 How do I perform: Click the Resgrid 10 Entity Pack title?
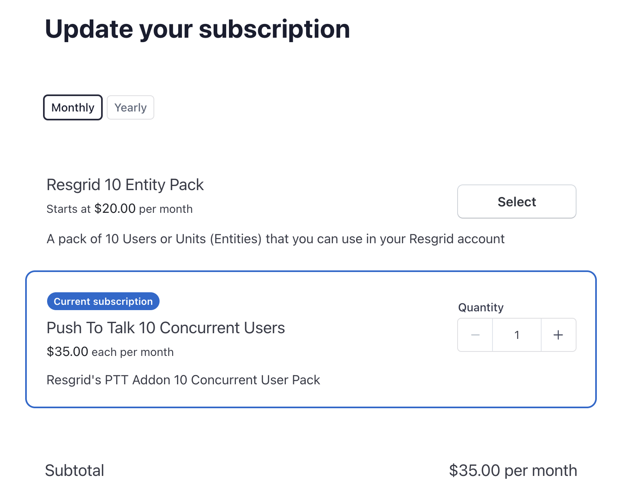(125, 184)
